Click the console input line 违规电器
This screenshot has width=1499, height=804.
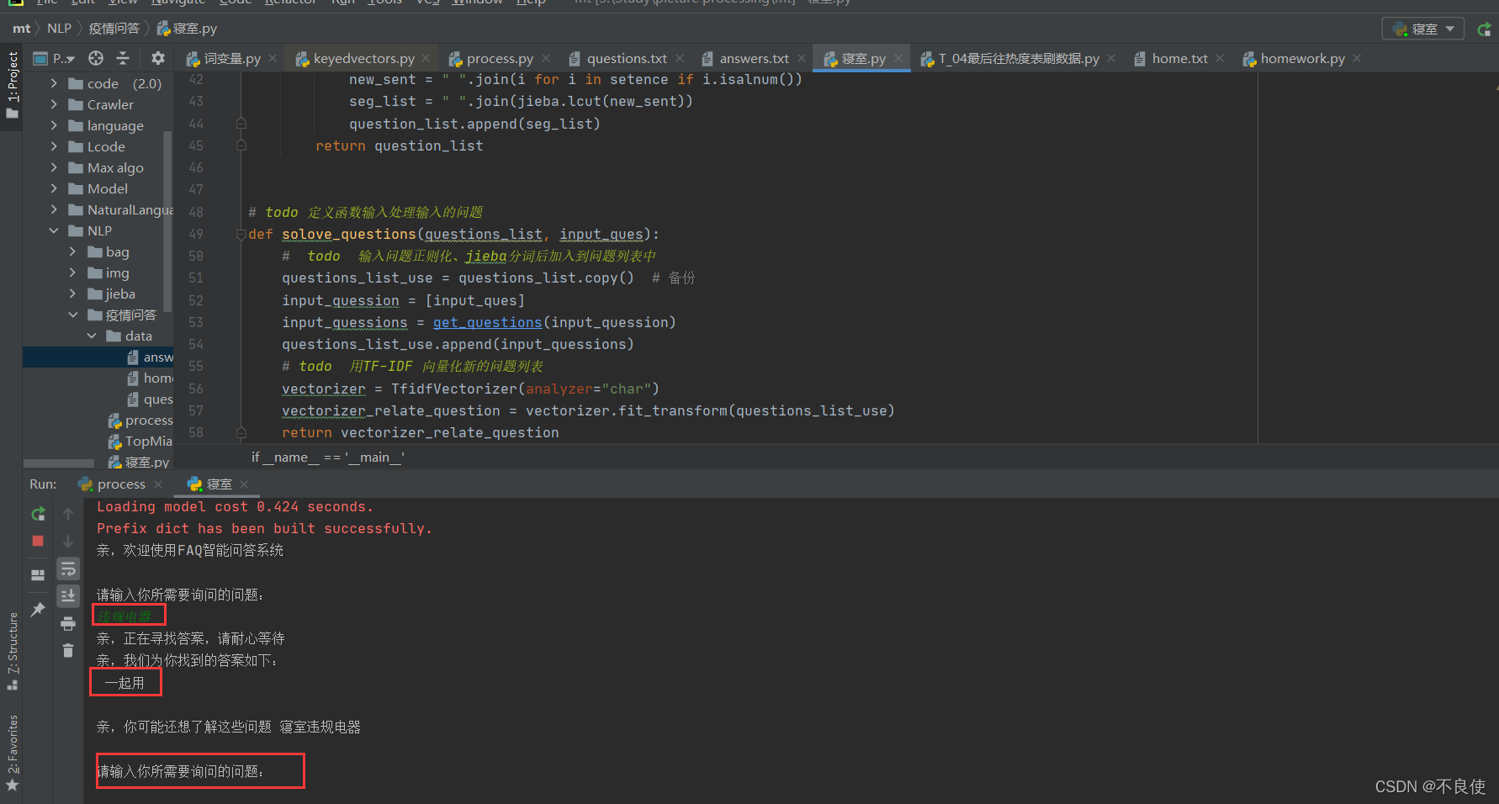click(x=124, y=616)
